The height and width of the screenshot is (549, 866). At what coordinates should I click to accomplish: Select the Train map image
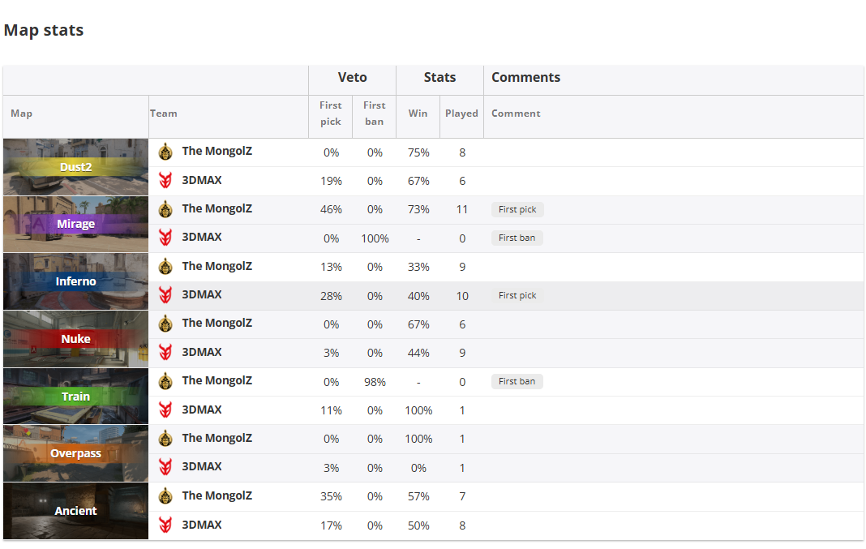(x=75, y=397)
